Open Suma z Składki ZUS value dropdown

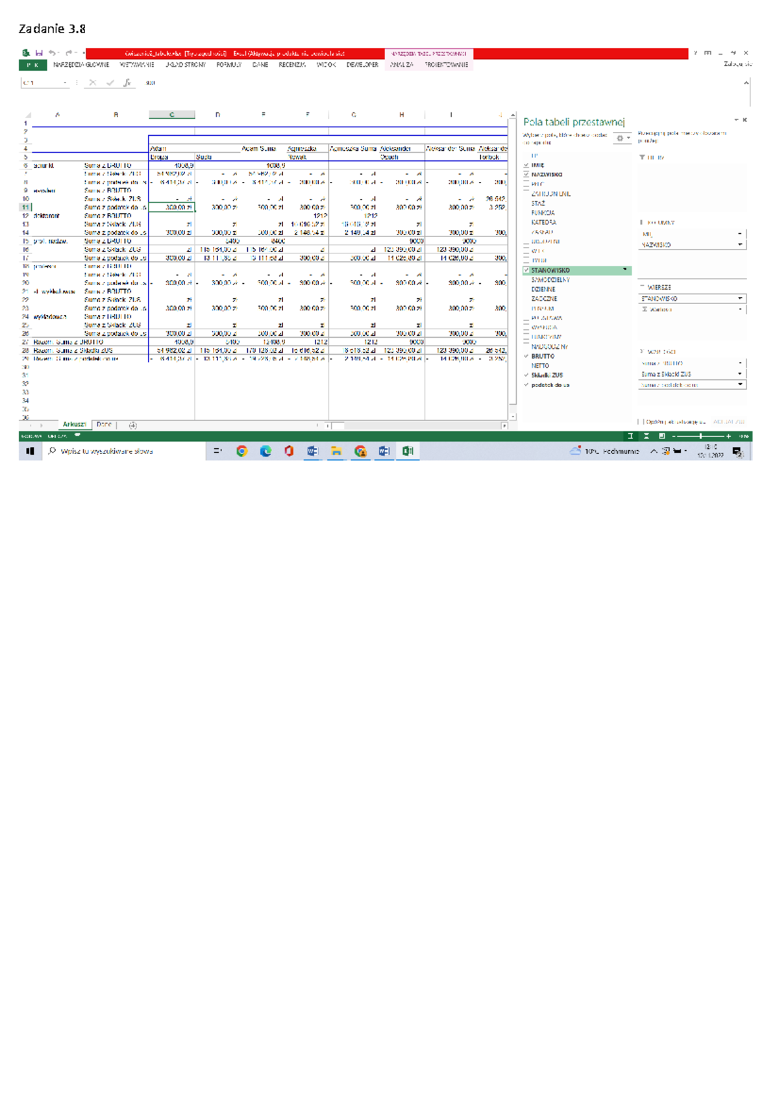point(740,374)
